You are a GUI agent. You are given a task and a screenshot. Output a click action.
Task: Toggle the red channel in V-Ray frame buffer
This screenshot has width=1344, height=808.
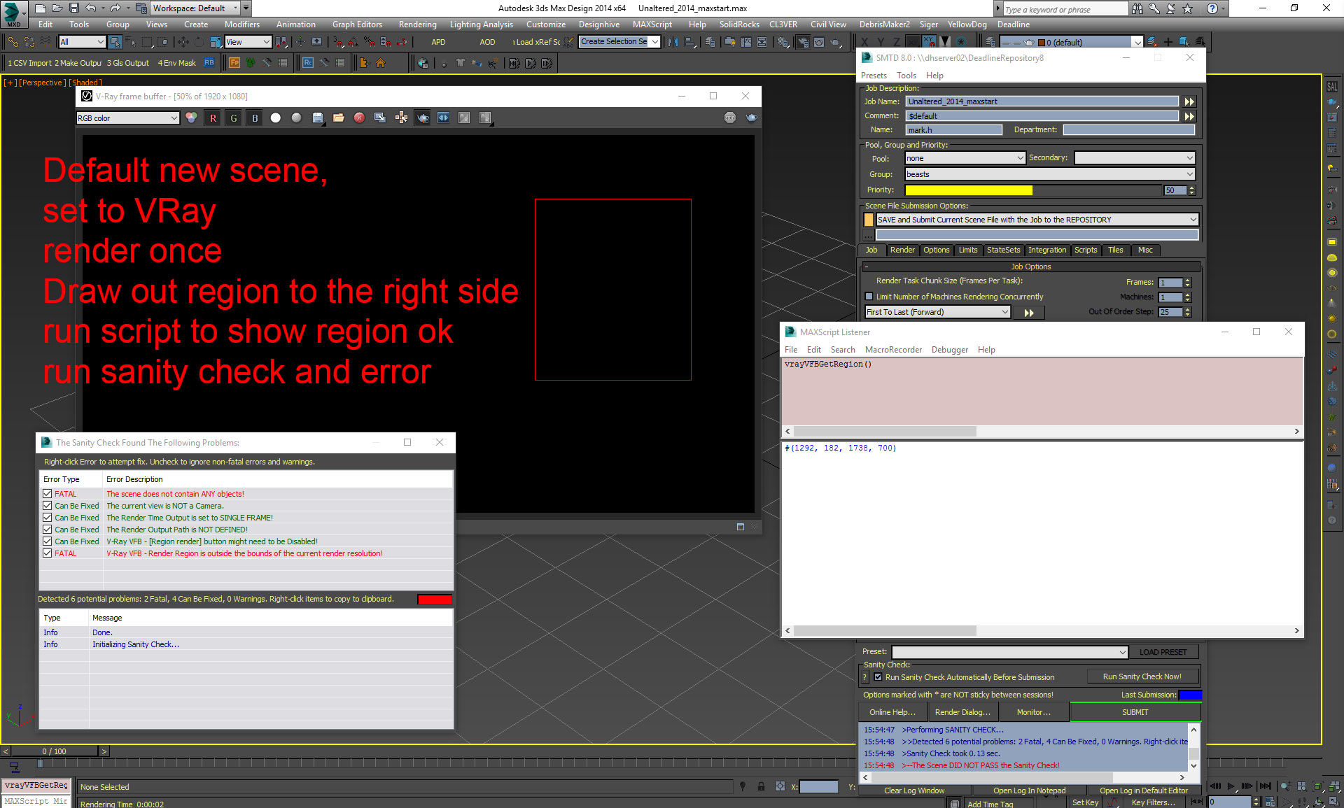[x=213, y=118]
